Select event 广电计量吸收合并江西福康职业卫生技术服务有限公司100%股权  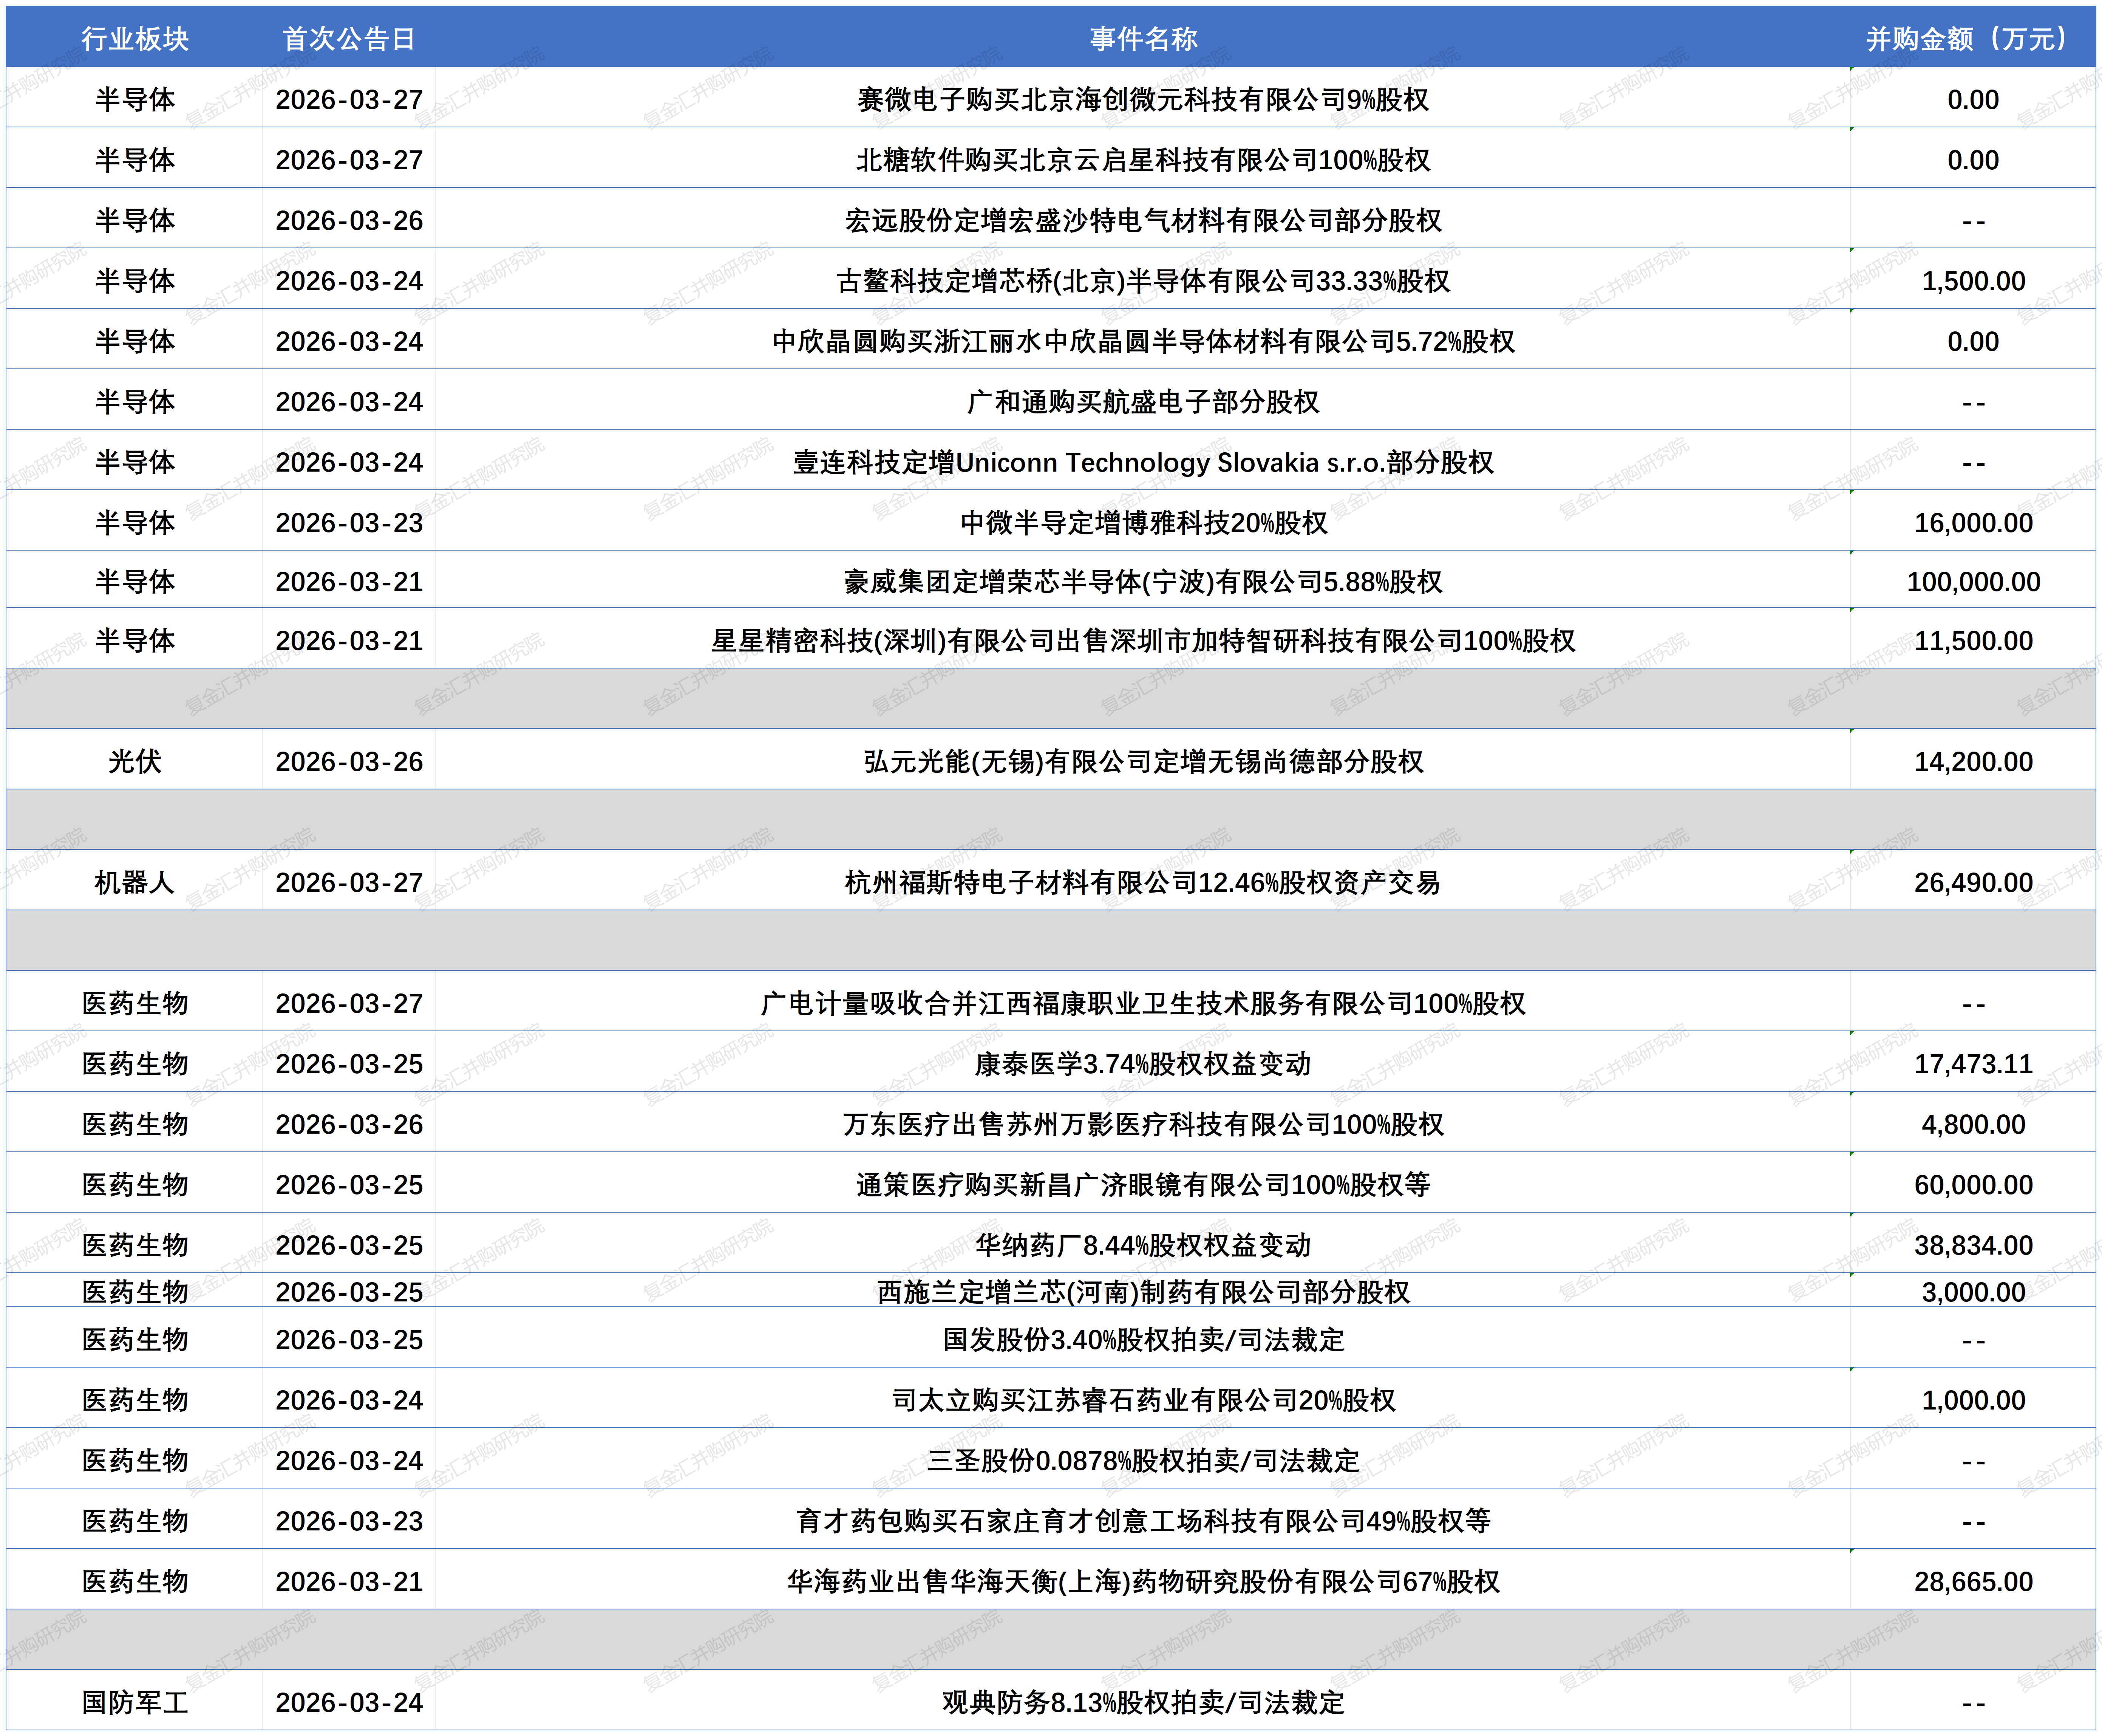(x=1144, y=1004)
